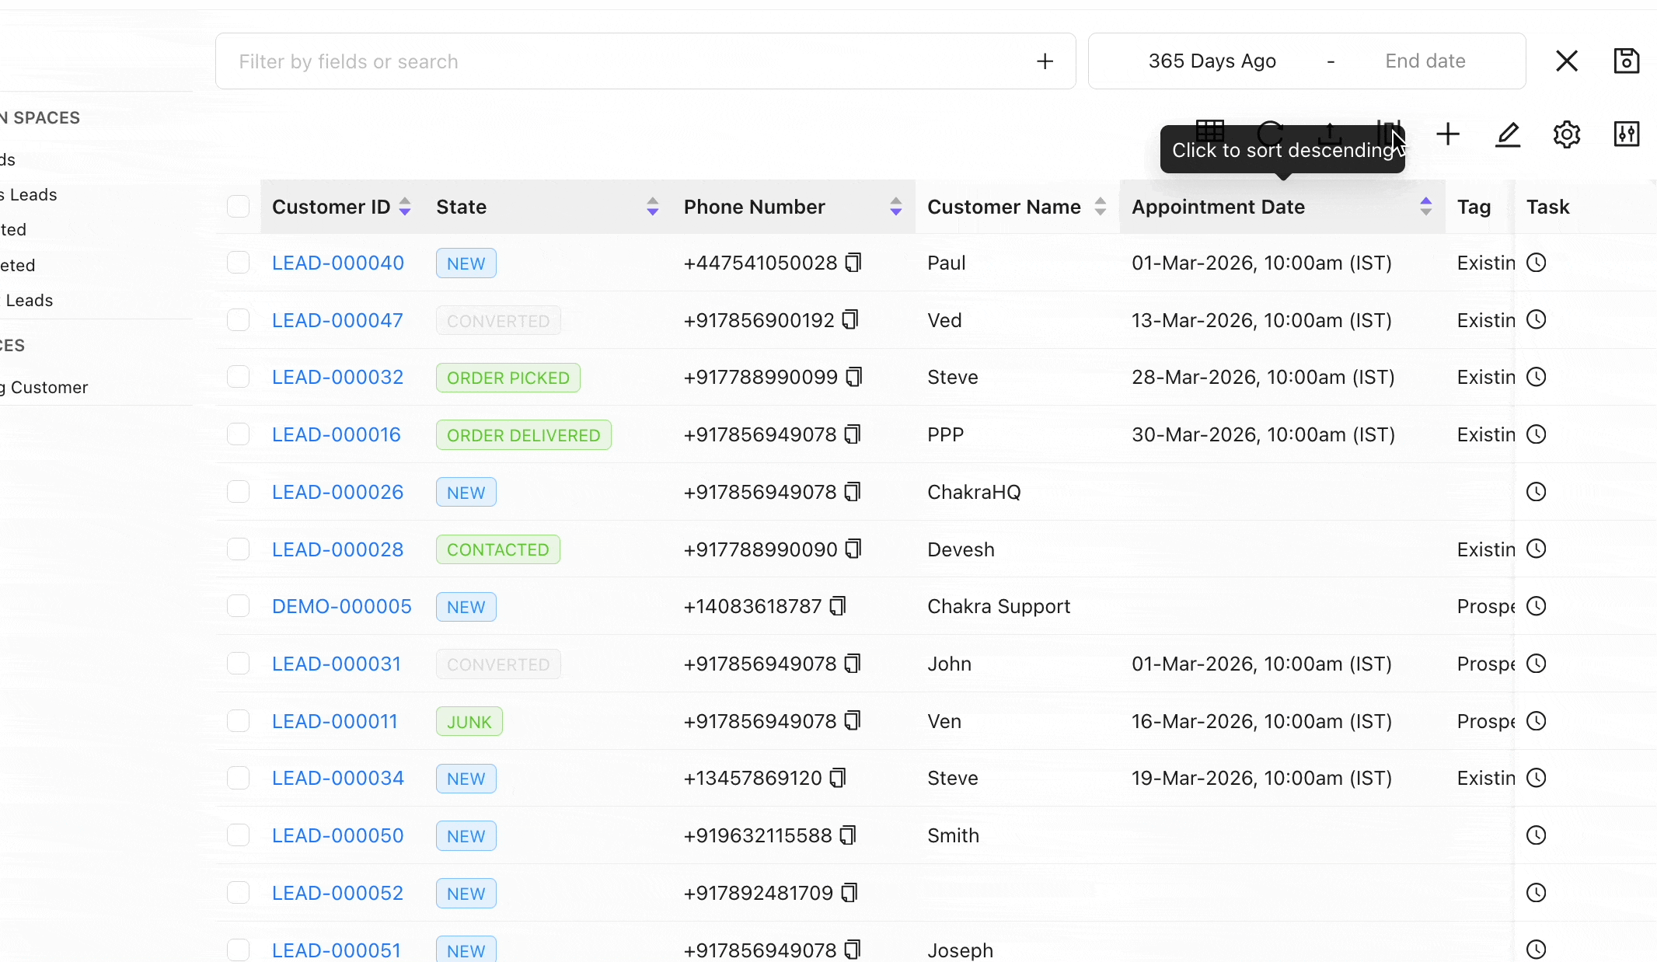Check the LEAD-000047 row checkbox
Viewport: 1657px width, 962px height.
coord(239,319)
